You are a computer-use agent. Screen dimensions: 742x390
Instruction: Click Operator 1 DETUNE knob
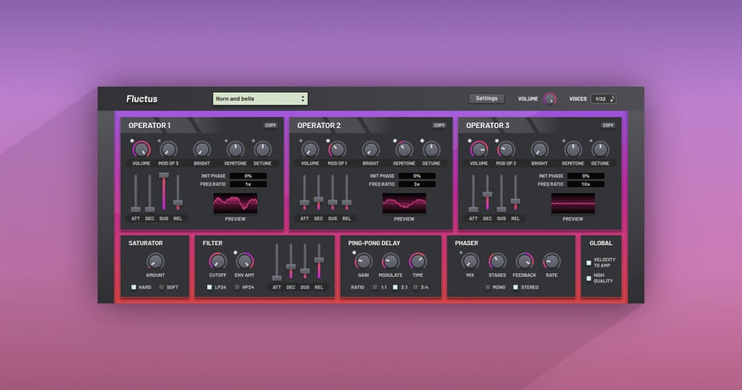(262, 150)
